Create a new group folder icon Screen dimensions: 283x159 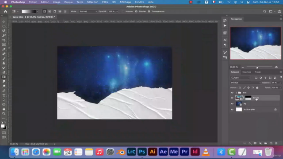(x=266, y=143)
